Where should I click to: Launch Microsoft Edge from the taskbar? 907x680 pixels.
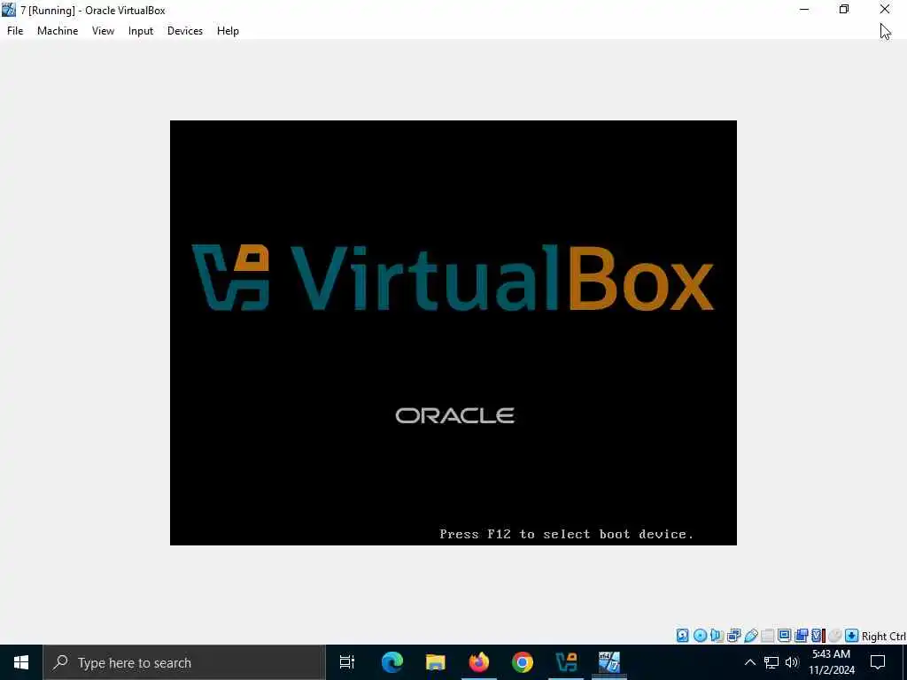coord(391,662)
